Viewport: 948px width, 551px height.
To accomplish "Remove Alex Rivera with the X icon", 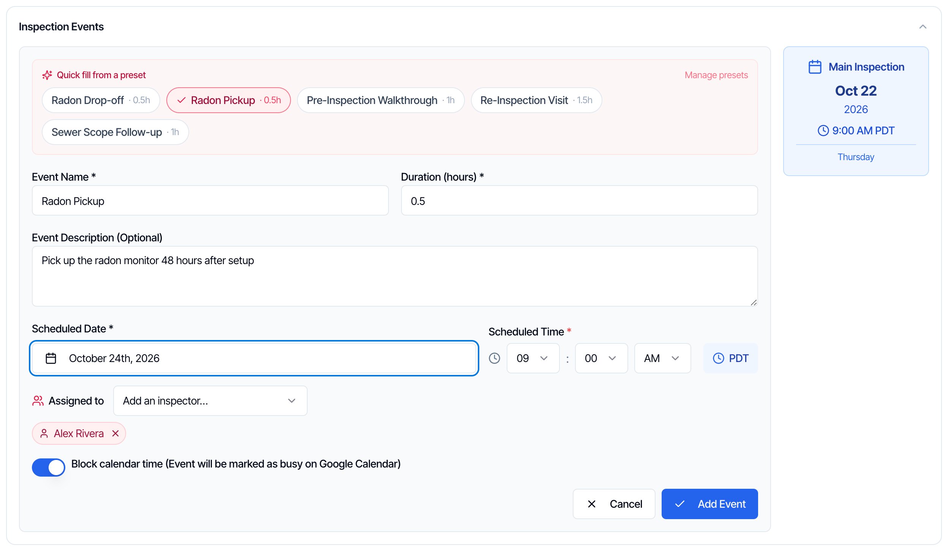I will tap(115, 433).
